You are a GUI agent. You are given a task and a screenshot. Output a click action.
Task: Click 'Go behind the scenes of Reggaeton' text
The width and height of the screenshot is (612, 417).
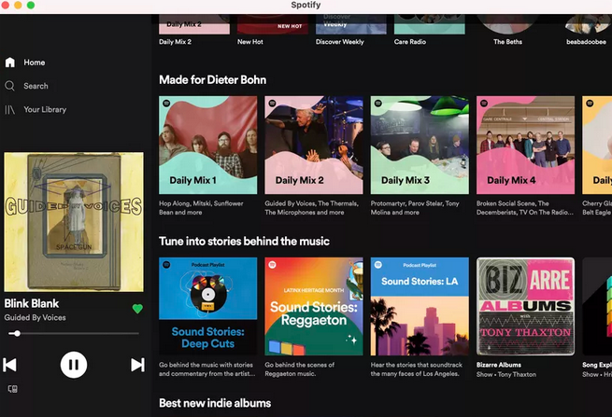click(300, 369)
